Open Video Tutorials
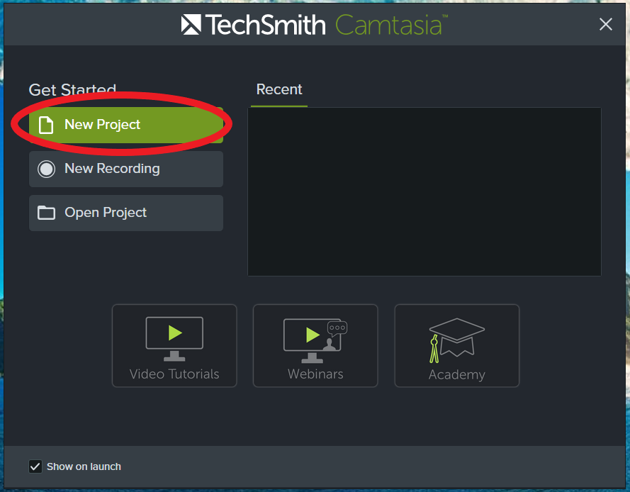 pos(174,346)
